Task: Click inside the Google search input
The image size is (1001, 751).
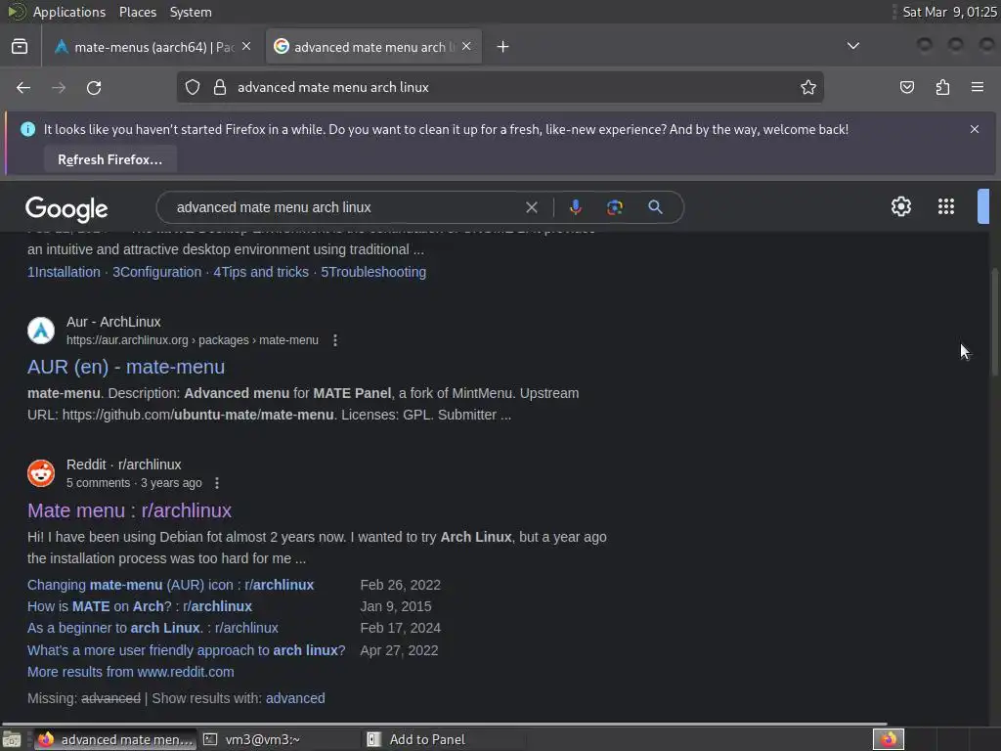Action: point(345,207)
